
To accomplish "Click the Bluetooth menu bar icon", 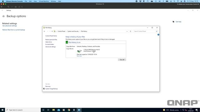I will [x=163, y=1].
